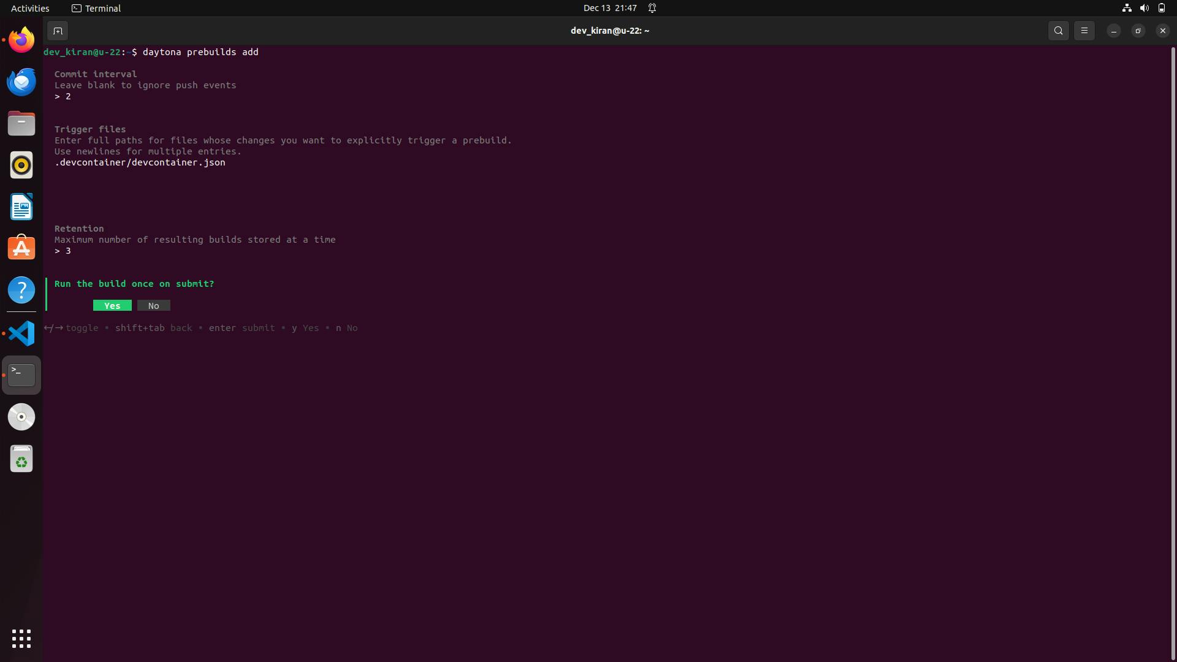Minimize the terminal window
This screenshot has height=662, width=1177.
(x=1114, y=31)
